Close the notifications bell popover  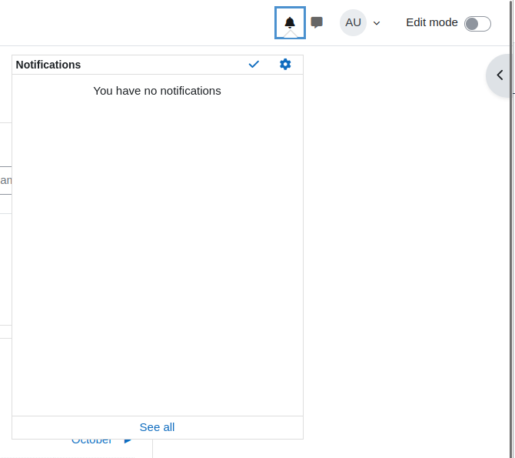point(290,22)
